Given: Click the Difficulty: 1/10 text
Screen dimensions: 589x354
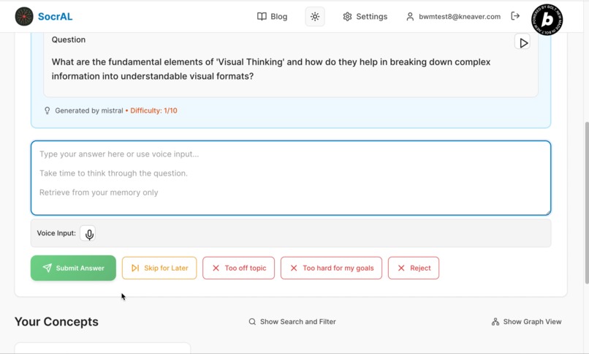Looking at the screenshot, I should pos(153,110).
